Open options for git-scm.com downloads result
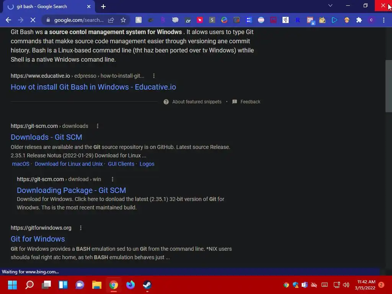The image size is (392, 294). (x=98, y=126)
